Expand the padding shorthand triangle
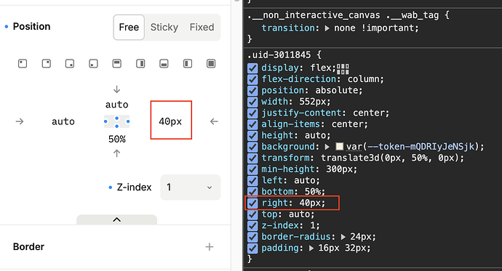Screen dimensions: 502x271 (x=311, y=248)
